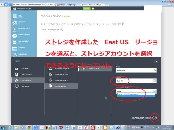Choose Service Bus Queue option

(61, 69)
